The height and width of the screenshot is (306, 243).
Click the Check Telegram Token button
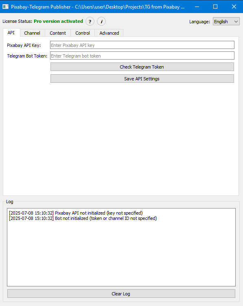pos(142,67)
